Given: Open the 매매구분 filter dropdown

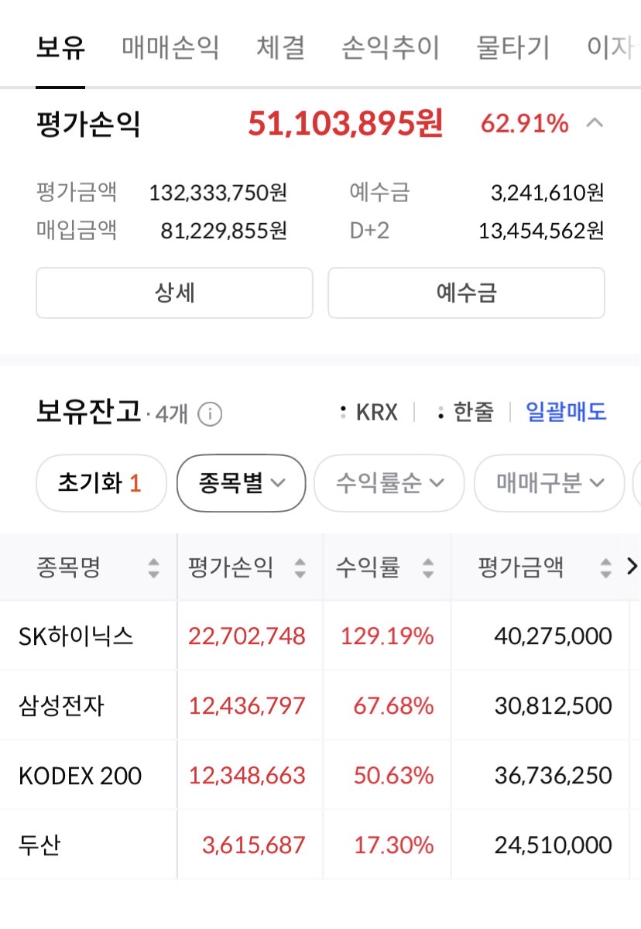Looking at the screenshot, I should (549, 484).
